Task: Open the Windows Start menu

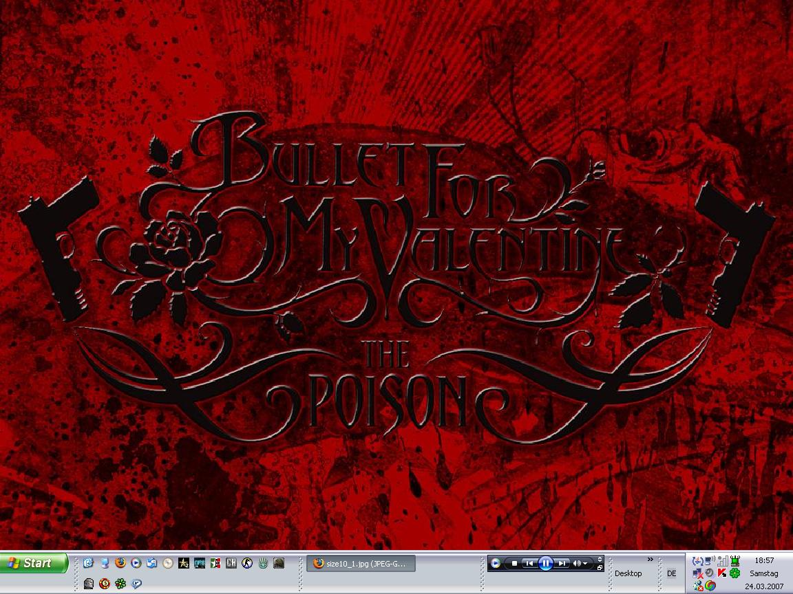Action: click(34, 563)
